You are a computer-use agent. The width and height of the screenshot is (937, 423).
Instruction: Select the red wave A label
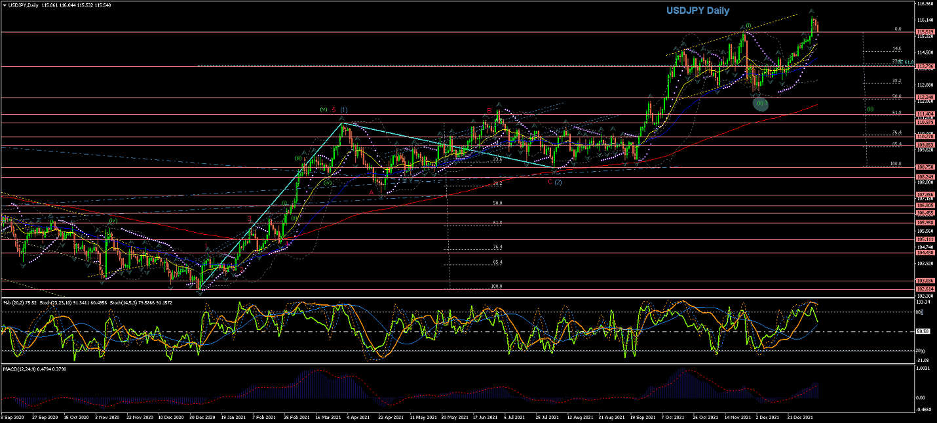point(372,192)
